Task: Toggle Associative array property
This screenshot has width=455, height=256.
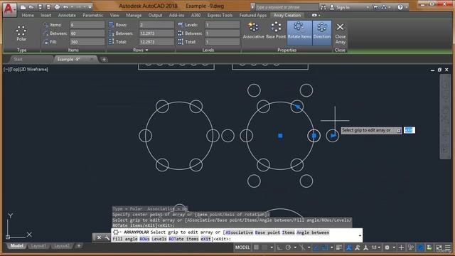Action: pyautogui.click(x=253, y=30)
